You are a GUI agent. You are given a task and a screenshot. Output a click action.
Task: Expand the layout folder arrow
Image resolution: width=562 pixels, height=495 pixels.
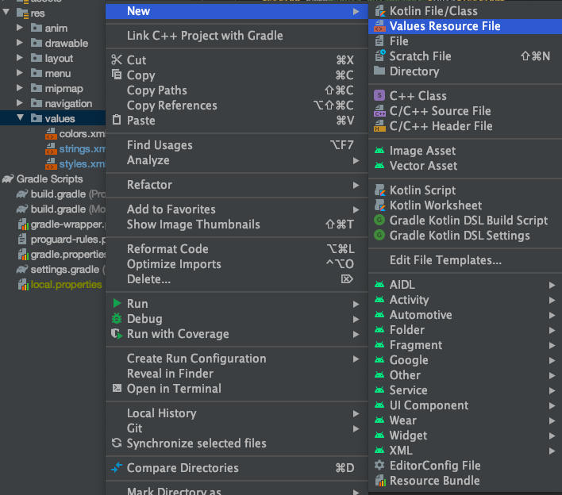pyautogui.click(x=20, y=58)
